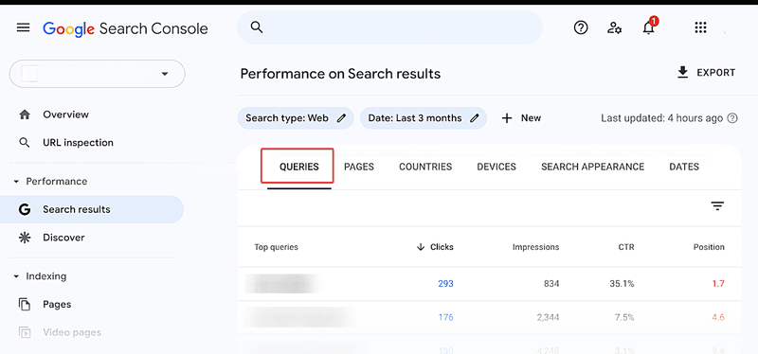Switch to the Dates tab
The width and height of the screenshot is (758, 354).
684,168
